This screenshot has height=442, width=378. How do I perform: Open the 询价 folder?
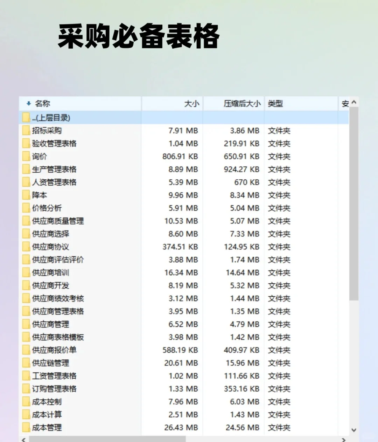38,156
